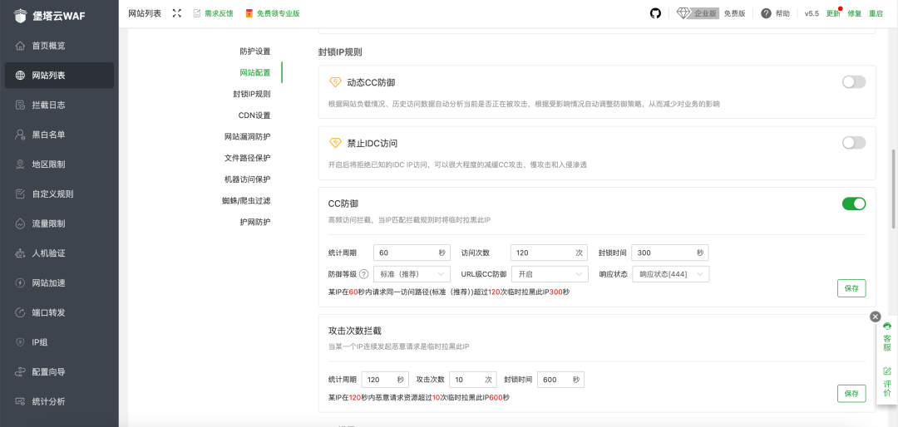Turn on 禁止IDC访问 switch
Screen dimensions: 898x427
(853, 143)
